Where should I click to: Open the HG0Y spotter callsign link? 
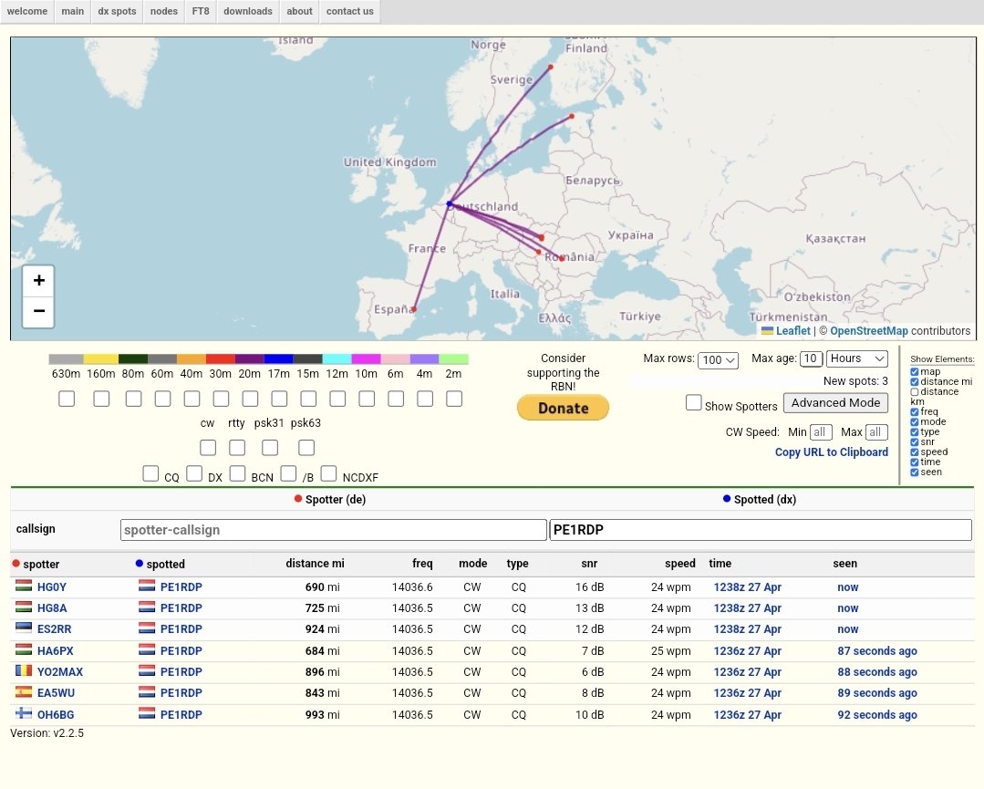(x=51, y=587)
